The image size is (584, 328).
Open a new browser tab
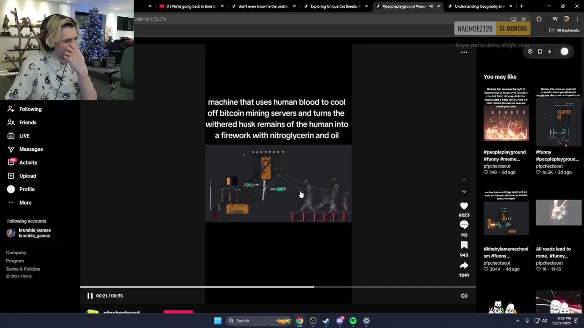pos(521,6)
